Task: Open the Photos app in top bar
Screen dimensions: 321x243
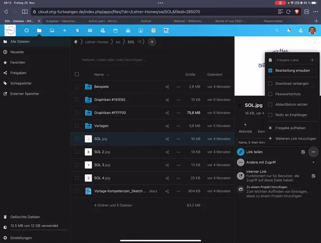Action: pos(52,30)
